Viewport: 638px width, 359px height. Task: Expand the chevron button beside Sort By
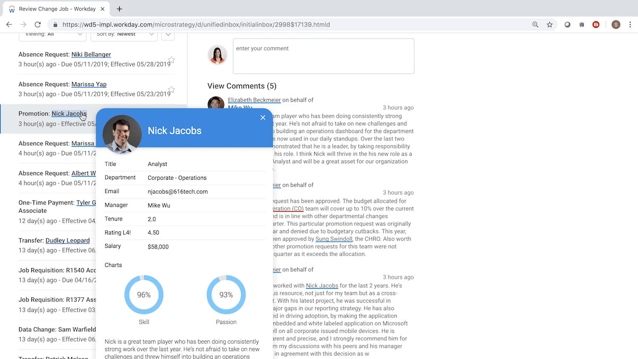tap(167, 35)
